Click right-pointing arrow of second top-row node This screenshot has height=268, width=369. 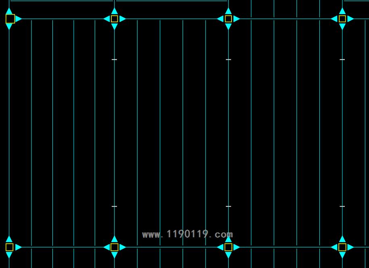pyautogui.click(x=122, y=19)
